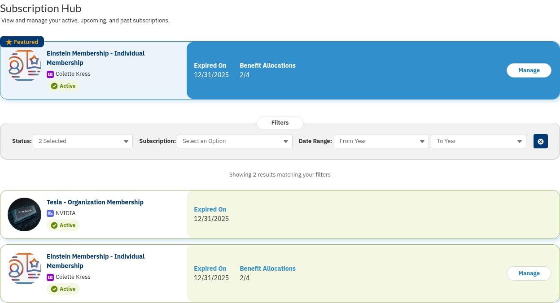Click Colette Kress in the featured card
560x303 pixels.
tap(73, 74)
